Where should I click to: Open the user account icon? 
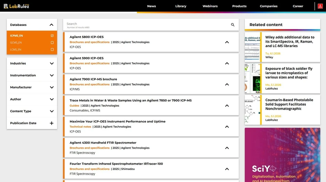coord(320,6)
